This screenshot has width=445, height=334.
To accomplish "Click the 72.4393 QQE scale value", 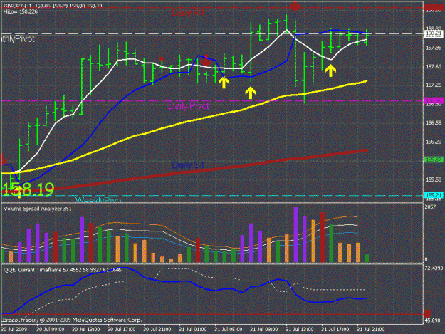I will click(434, 268).
